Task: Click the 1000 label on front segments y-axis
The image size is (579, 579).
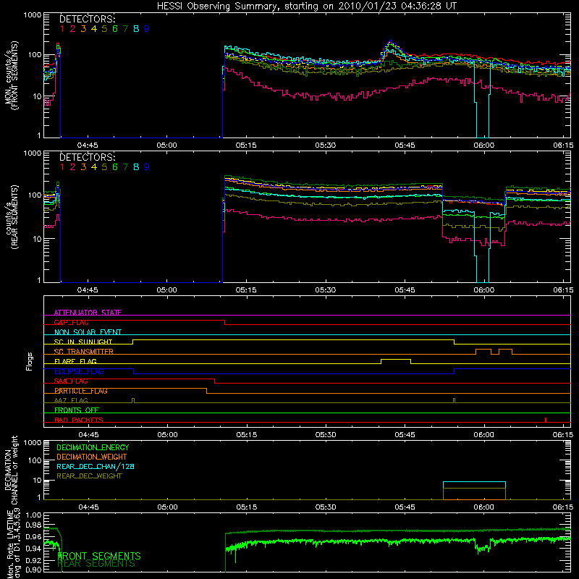Action: coord(32,14)
